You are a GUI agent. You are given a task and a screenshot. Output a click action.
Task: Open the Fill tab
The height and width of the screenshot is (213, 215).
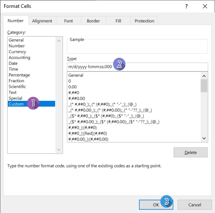tap(118, 21)
